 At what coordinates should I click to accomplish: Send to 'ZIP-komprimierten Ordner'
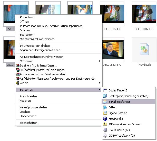[128, 124]
